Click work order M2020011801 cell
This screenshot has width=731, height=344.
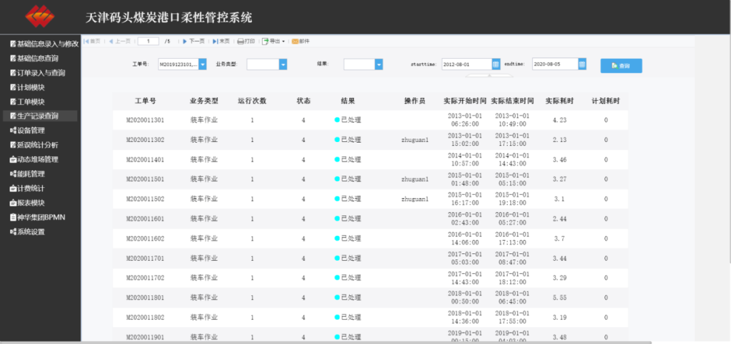(x=146, y=297)
